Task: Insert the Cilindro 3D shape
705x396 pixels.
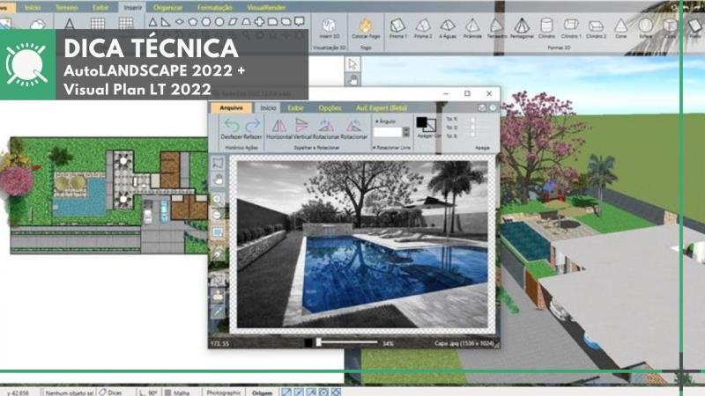Action: click(x=546, y=26)
